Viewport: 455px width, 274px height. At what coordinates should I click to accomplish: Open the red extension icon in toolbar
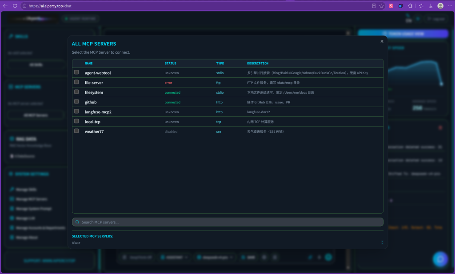[391, 6]
